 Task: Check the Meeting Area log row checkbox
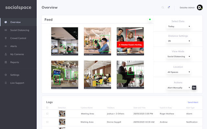point(47,114)
